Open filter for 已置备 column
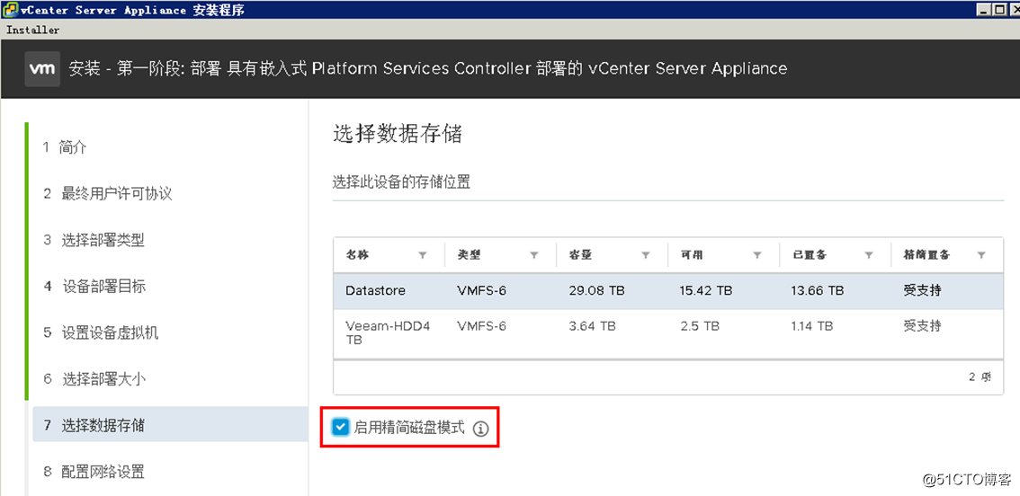Screen dimensions: 1020x496 click(x=868, y=255)
